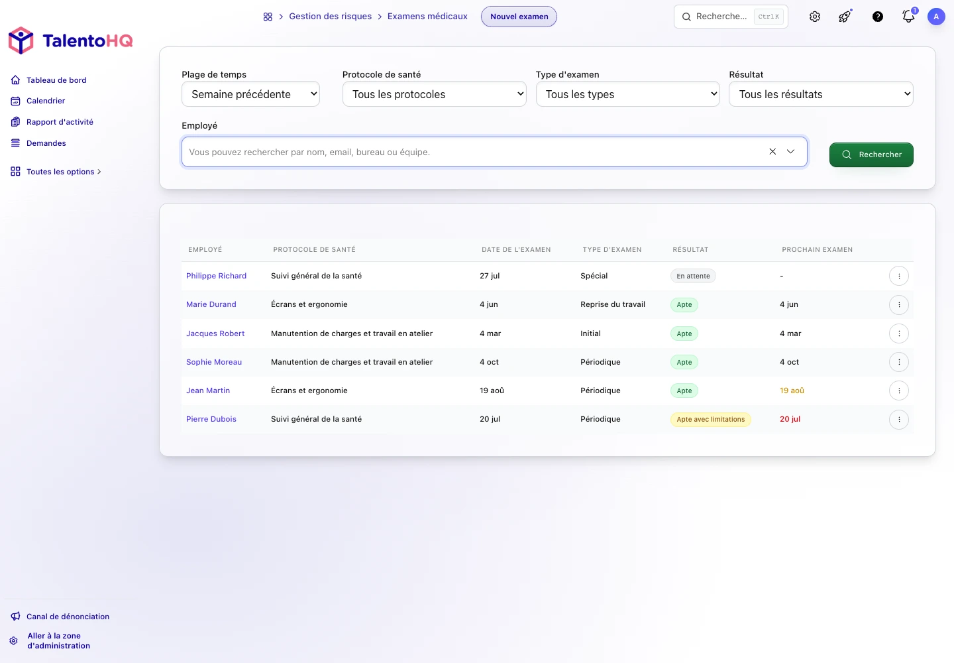The image size is (954, 663).
Task: Open Canal de dénonciation
Action: [68, 617]
